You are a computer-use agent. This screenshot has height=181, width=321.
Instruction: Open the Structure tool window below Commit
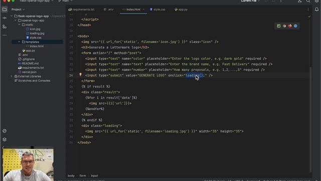pyautogui.click(x=5, y=27)
